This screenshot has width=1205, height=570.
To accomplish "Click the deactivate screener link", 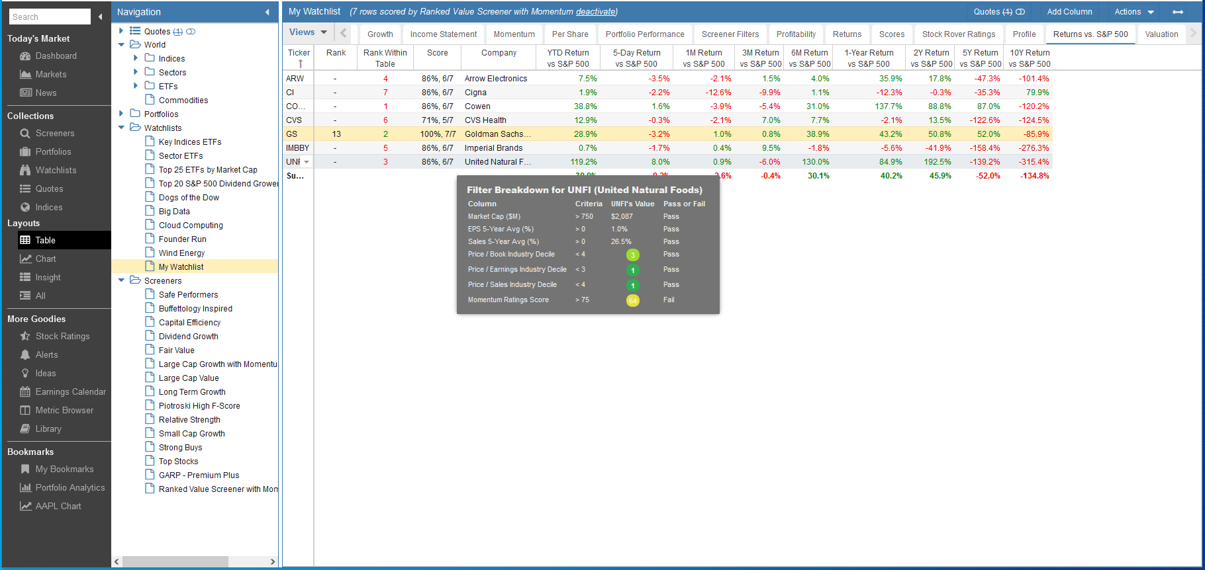I will (595, 12).
